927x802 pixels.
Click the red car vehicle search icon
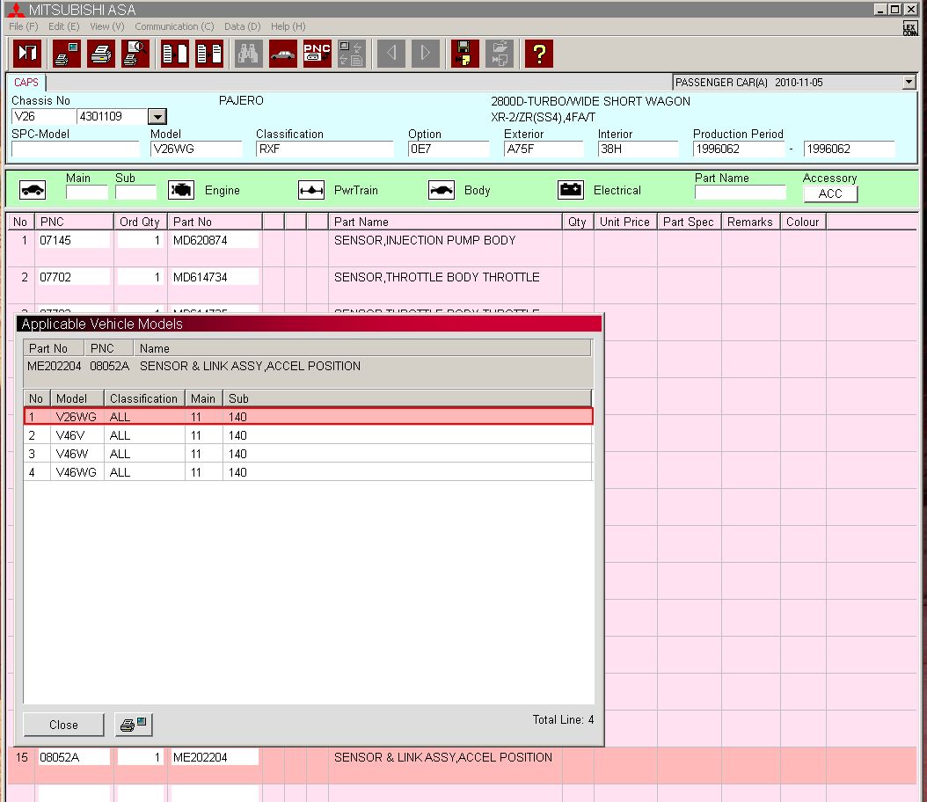click(x=282, y=54)
